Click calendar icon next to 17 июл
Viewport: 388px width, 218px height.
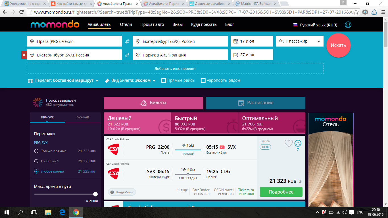click(235, 41)
